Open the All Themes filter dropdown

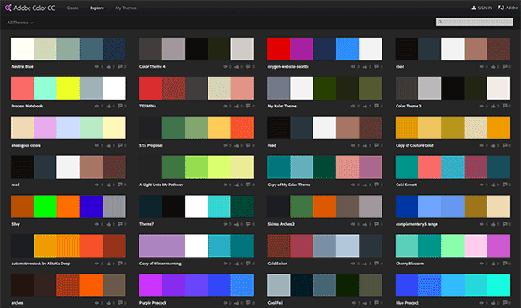tap(20, 23)
